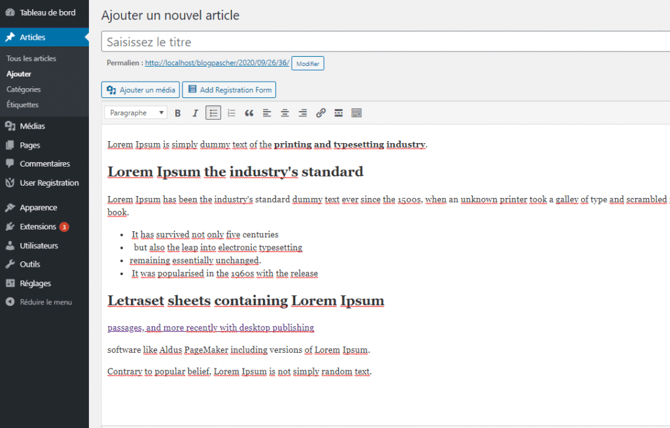This screenshot has height=428, width=670.
Task: Click the Ajouter un média button
Action: (x=140, y=90)
